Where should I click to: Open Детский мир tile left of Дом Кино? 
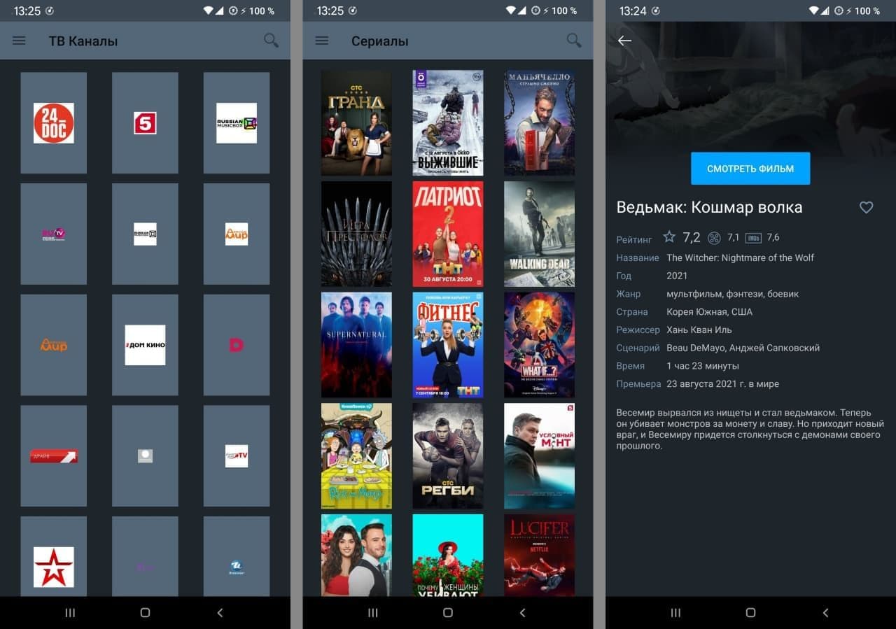[54, 345]
